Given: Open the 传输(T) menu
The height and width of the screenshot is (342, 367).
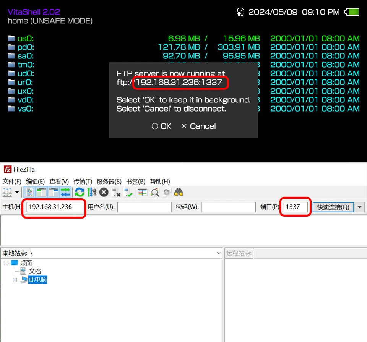Looking at the screenshot, I should tap(83, 182).
